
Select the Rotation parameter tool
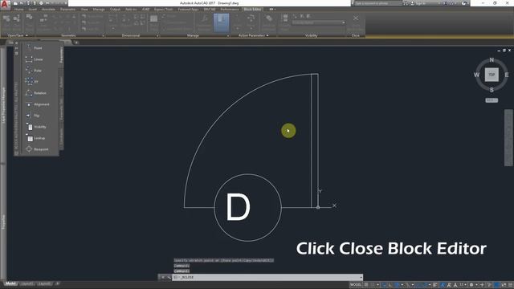(35, 93)
